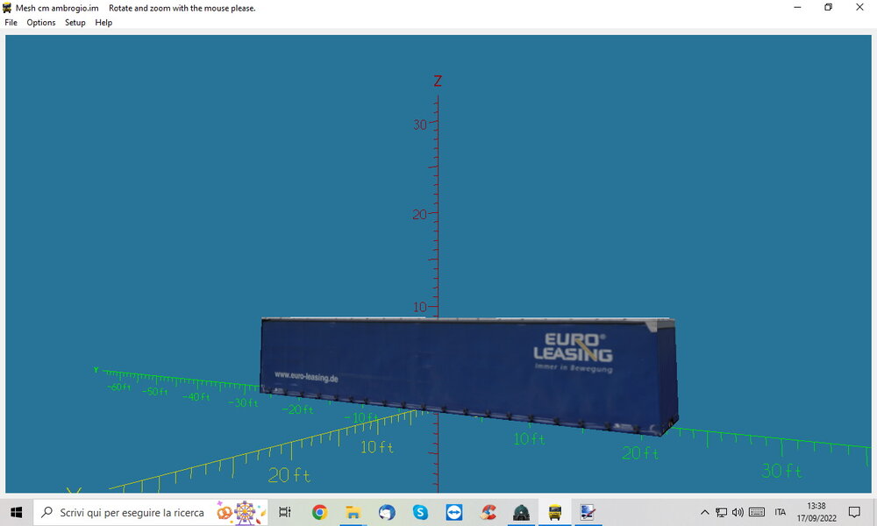Click the 30 mark on Z axis
The image size is (877, 526).
pyautogui.click(x=419, y=124)
